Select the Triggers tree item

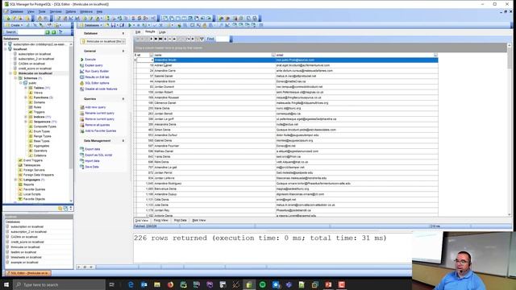(x=39, y=112)
